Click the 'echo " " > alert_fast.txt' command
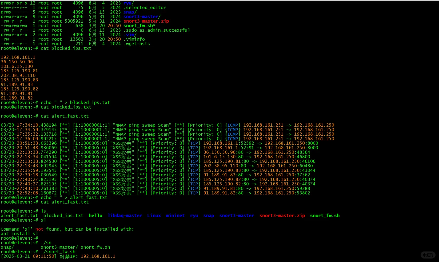 point(74,197)
